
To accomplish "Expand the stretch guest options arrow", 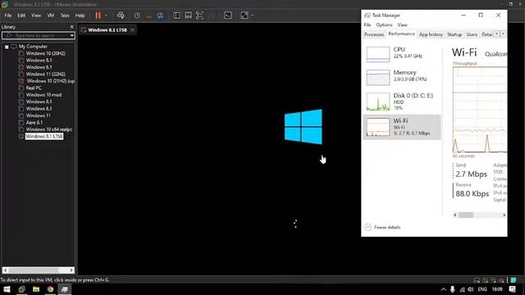I will click(252, 16).
